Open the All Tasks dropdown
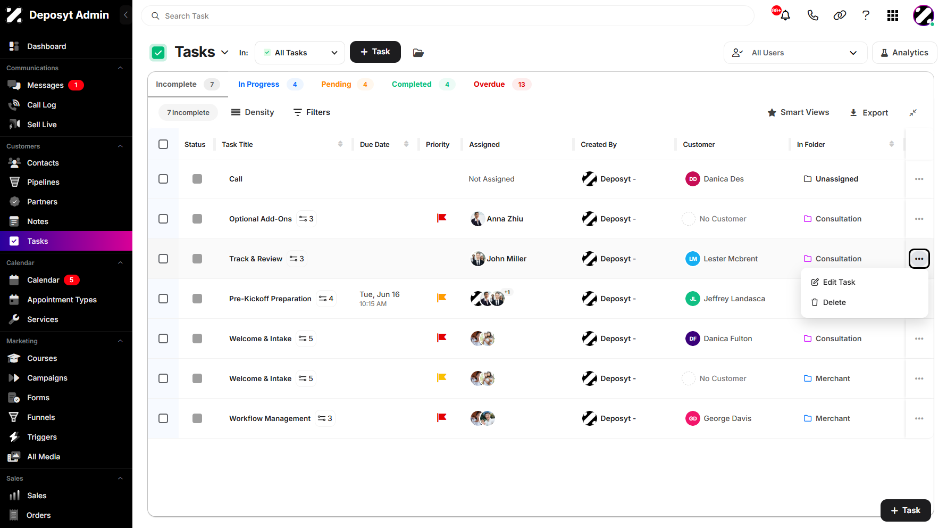 pos(300,53)
